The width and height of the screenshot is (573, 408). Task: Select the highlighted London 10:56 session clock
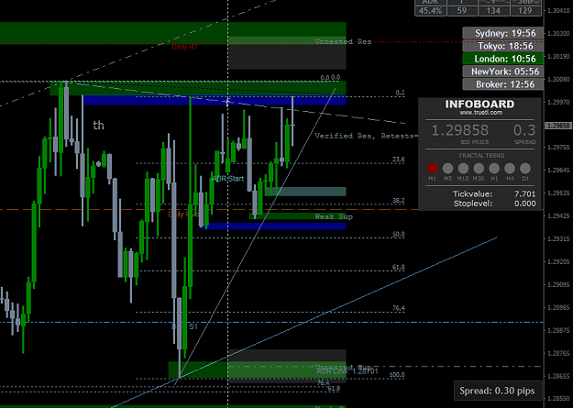[502, 59]
